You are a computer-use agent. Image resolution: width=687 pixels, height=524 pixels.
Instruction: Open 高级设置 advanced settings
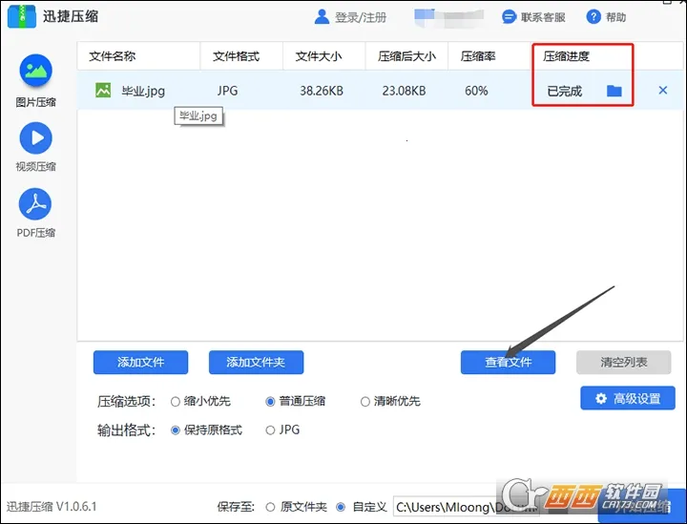627,398
